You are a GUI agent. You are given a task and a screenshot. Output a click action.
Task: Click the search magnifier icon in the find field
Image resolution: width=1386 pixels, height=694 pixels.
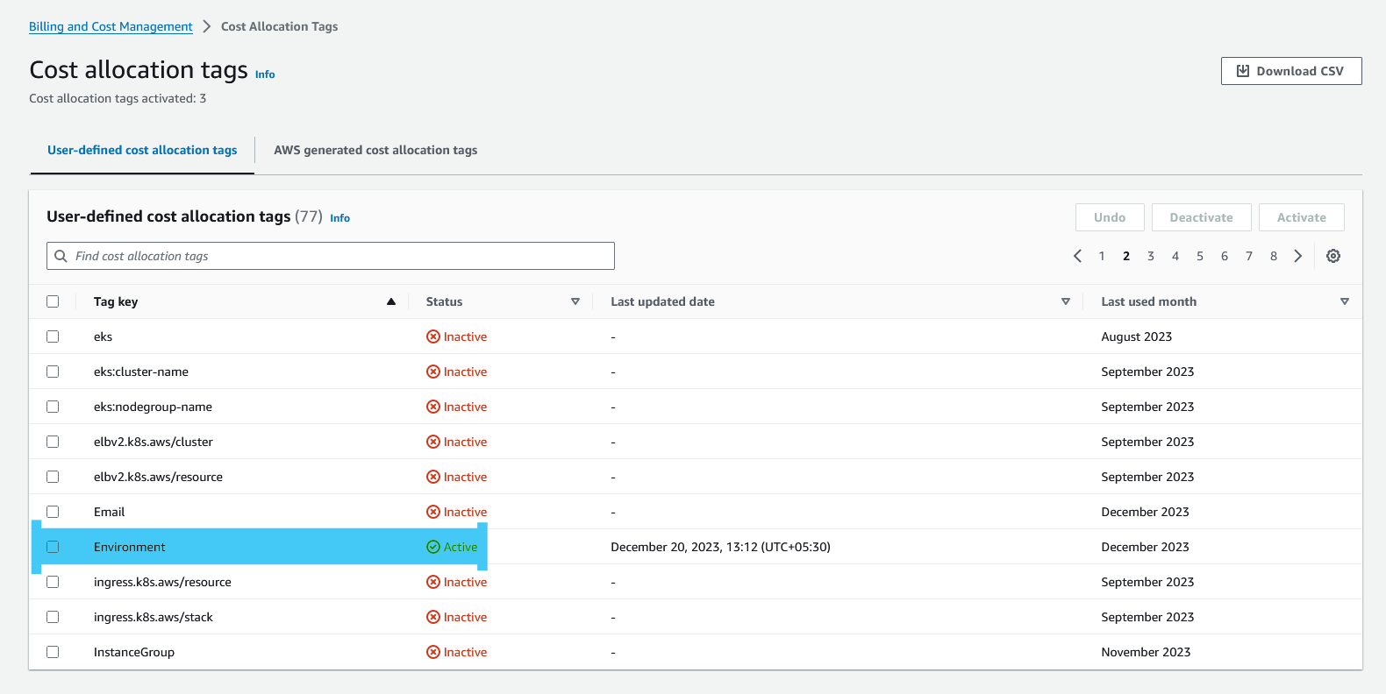tap(61, 256)
